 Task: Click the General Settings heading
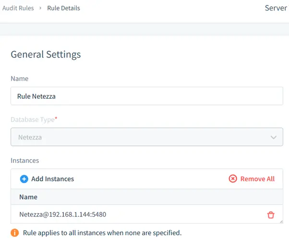point(46,55)
